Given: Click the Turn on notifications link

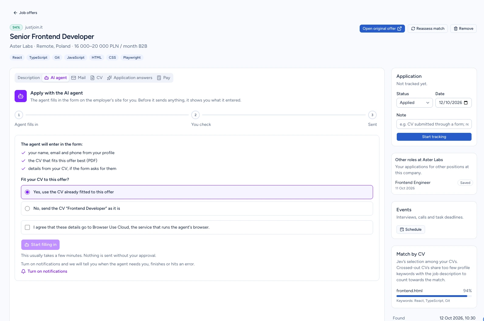Looking at the screenshot, I should coord(44,271).
